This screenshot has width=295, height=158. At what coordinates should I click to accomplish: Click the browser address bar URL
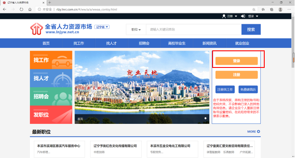pos(87,9)
